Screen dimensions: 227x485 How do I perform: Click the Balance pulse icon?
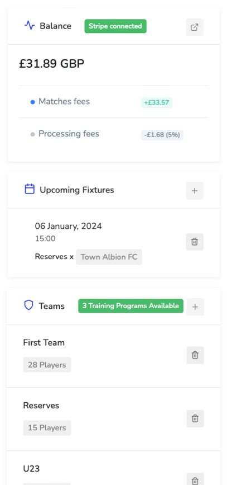(x=30, y=25)
